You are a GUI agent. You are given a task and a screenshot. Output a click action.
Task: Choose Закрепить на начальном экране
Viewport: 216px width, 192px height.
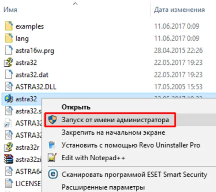click(113, 133)
